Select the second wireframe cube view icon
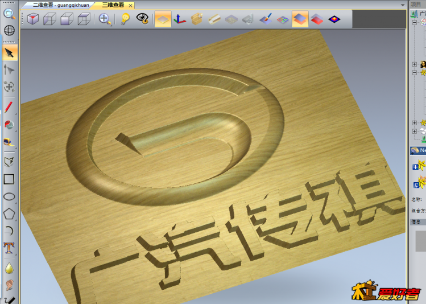The width and height of the screenshot is (426, 304). click(50, 19)
